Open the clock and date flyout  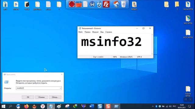[x=182, y=106]
